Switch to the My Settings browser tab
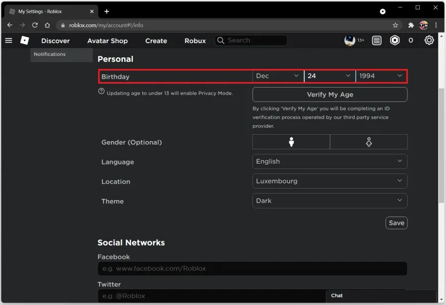This screenshot has width=446, height=305. point(51,11)
